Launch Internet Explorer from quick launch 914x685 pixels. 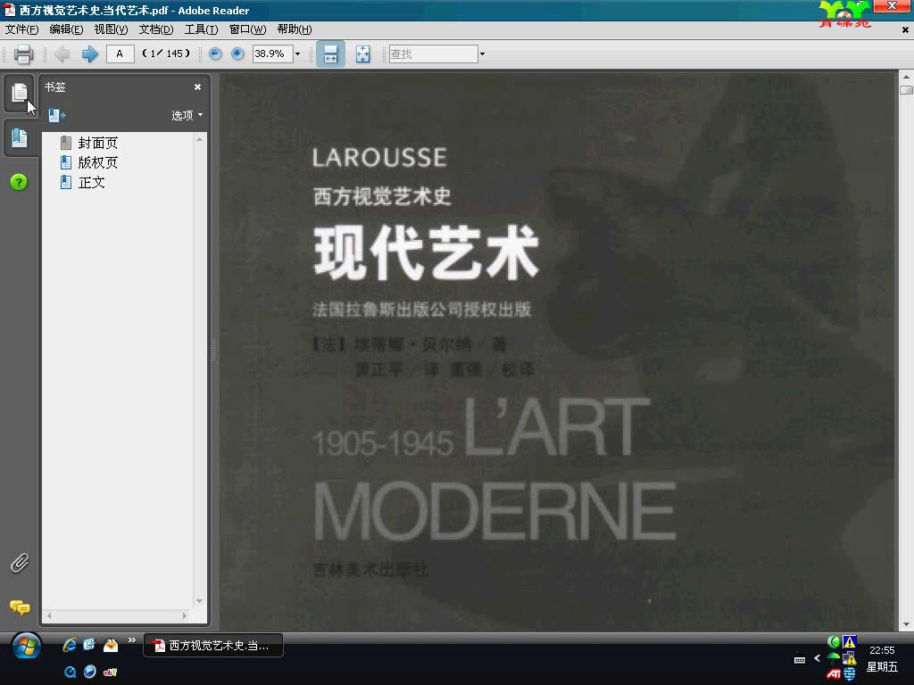point(70,645)
